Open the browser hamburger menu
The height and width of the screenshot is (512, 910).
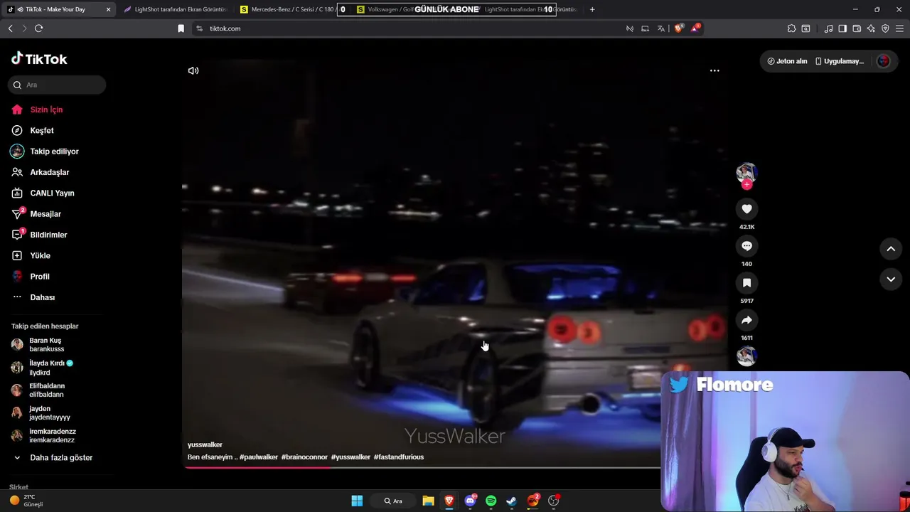[x=899, y=28]
